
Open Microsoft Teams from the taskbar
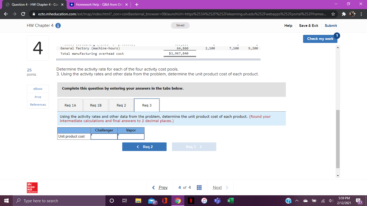tap(217, 200)
